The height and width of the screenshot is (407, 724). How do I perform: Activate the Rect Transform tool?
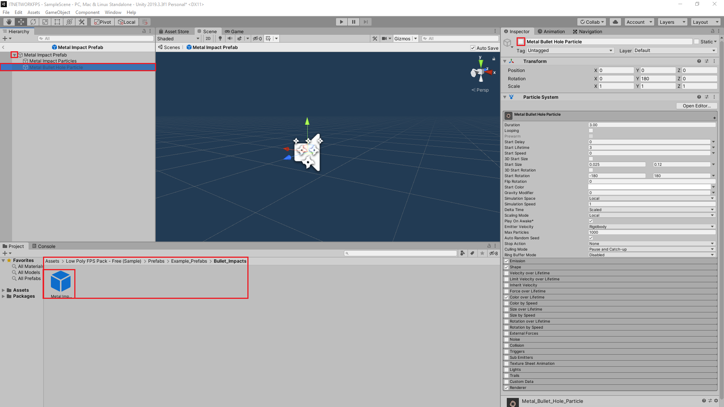click(57, 22)
